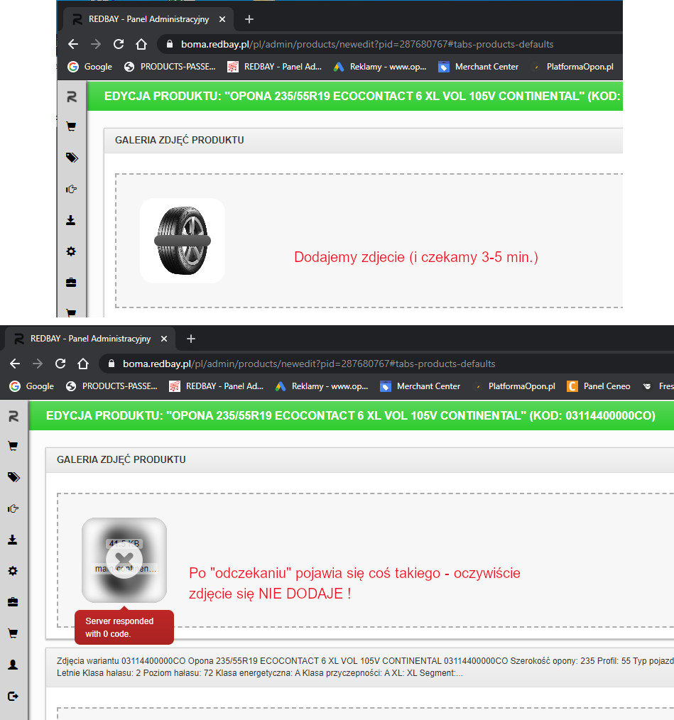Reload the page in the lower browser window
The height and width of the screenshot is (720, 674).
point(60,364)
